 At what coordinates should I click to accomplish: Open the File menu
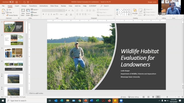[x=3, y=6]
